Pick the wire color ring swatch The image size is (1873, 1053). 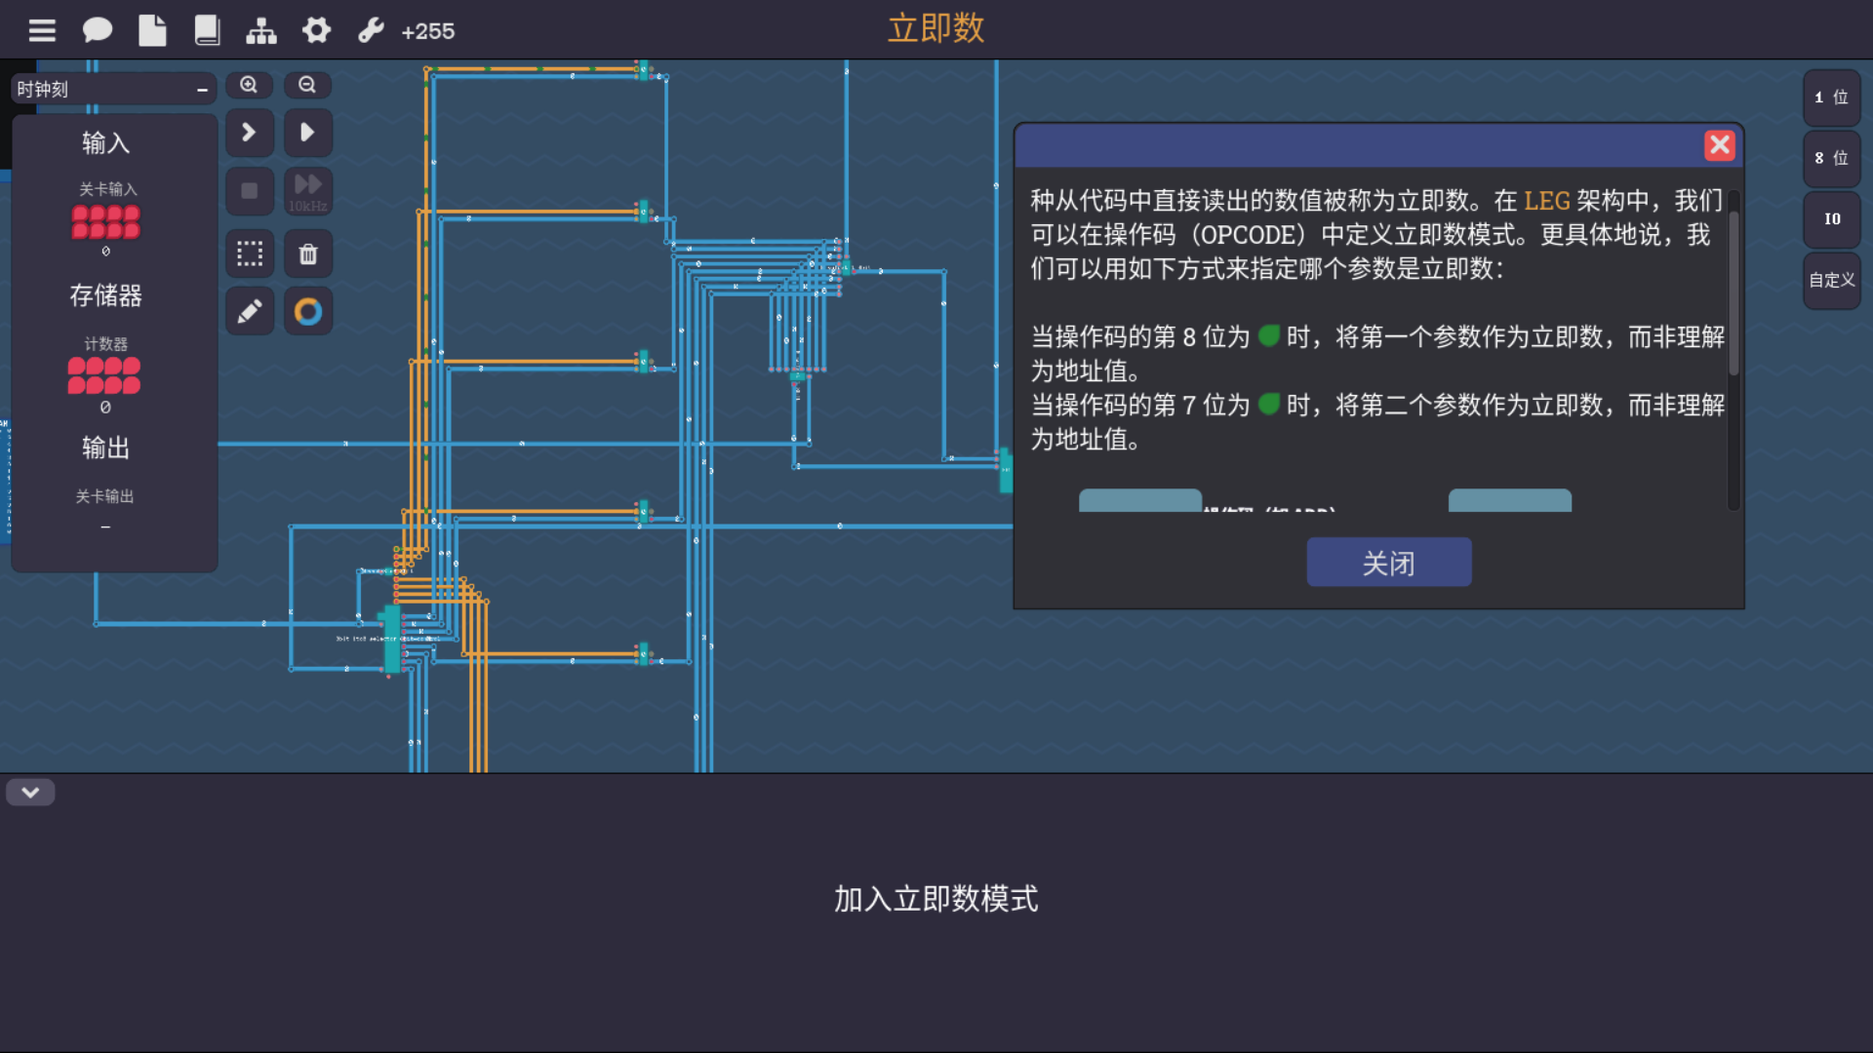pos(308,312)
